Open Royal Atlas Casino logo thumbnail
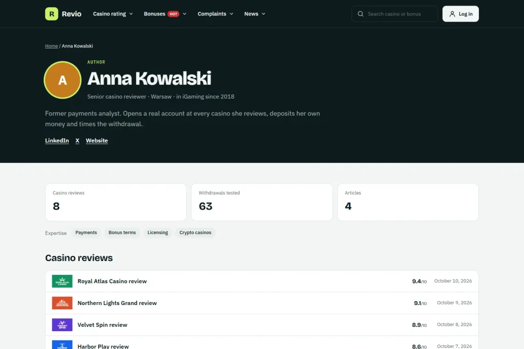 (x=62, y=281)
